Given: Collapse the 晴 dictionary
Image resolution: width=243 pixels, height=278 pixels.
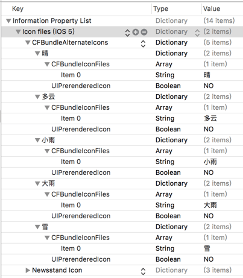Looking at the screenshot, I should pos(37,54).
